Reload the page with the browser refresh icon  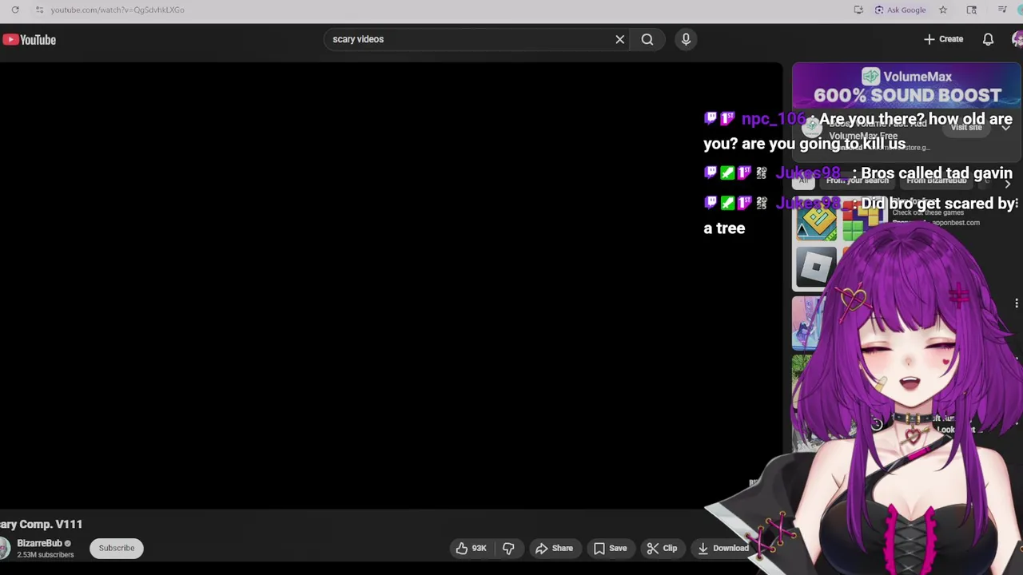[15, 10]
